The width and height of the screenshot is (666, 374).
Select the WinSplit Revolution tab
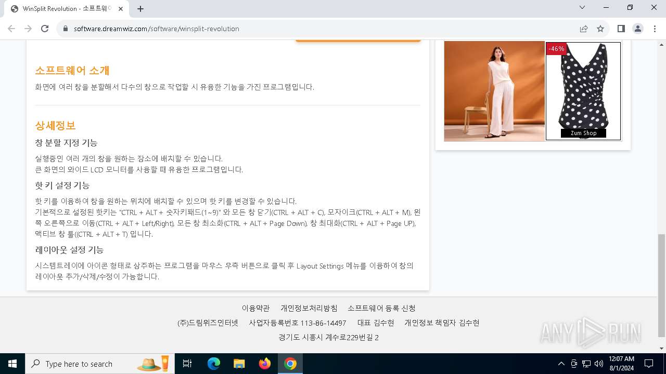pos(67,9)
